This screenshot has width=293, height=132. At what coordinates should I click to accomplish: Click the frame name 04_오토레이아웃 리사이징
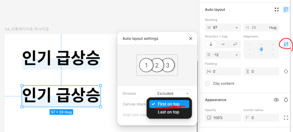[27, 29]
